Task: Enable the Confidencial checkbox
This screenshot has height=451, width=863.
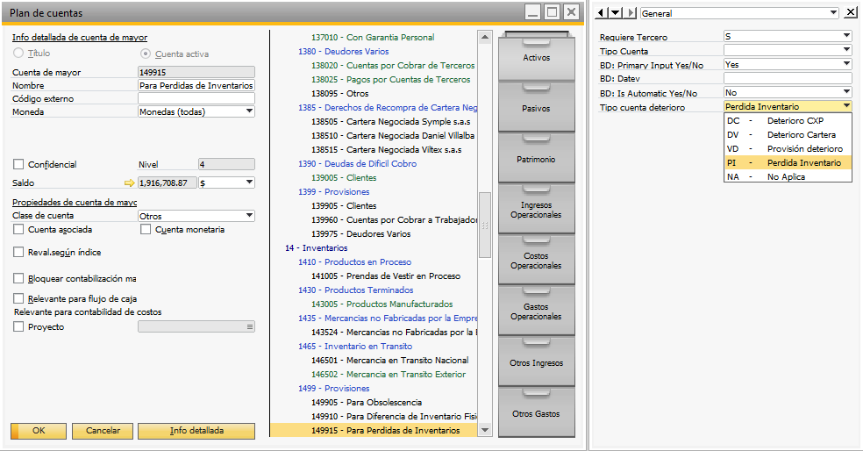Action: coord(19,165)
